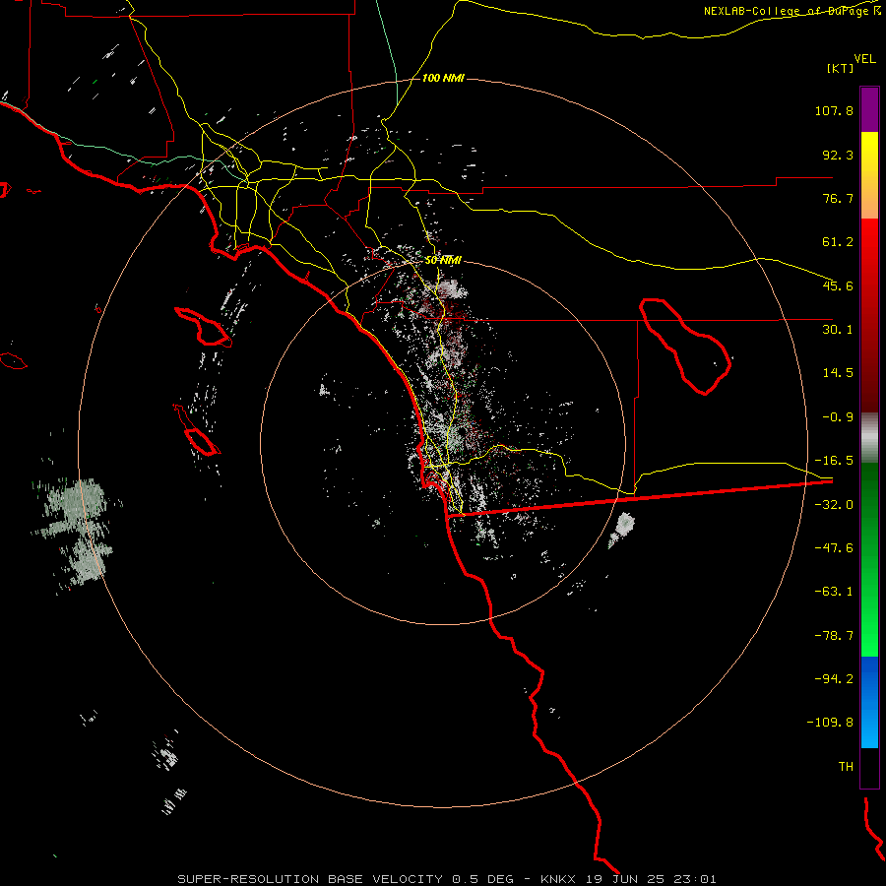Viewport: 886px width, 886px height.
Task: Click the VEL legend title
Action: point(864,59)
